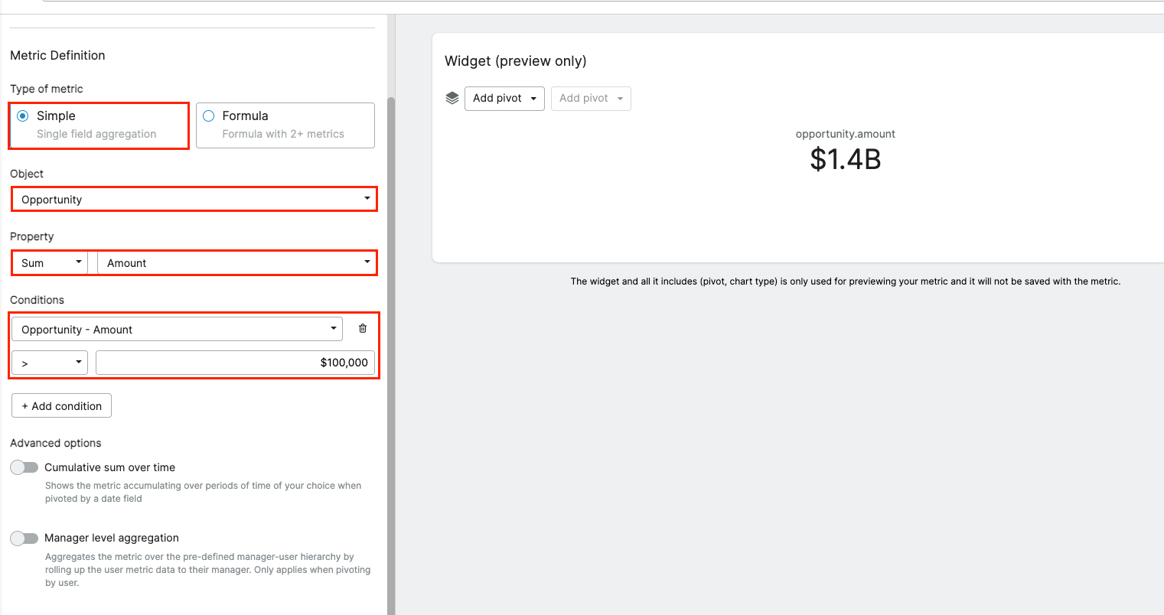Click the layers stack icon beside Add pivot
1164x615 pixels.
coord(452,98)
